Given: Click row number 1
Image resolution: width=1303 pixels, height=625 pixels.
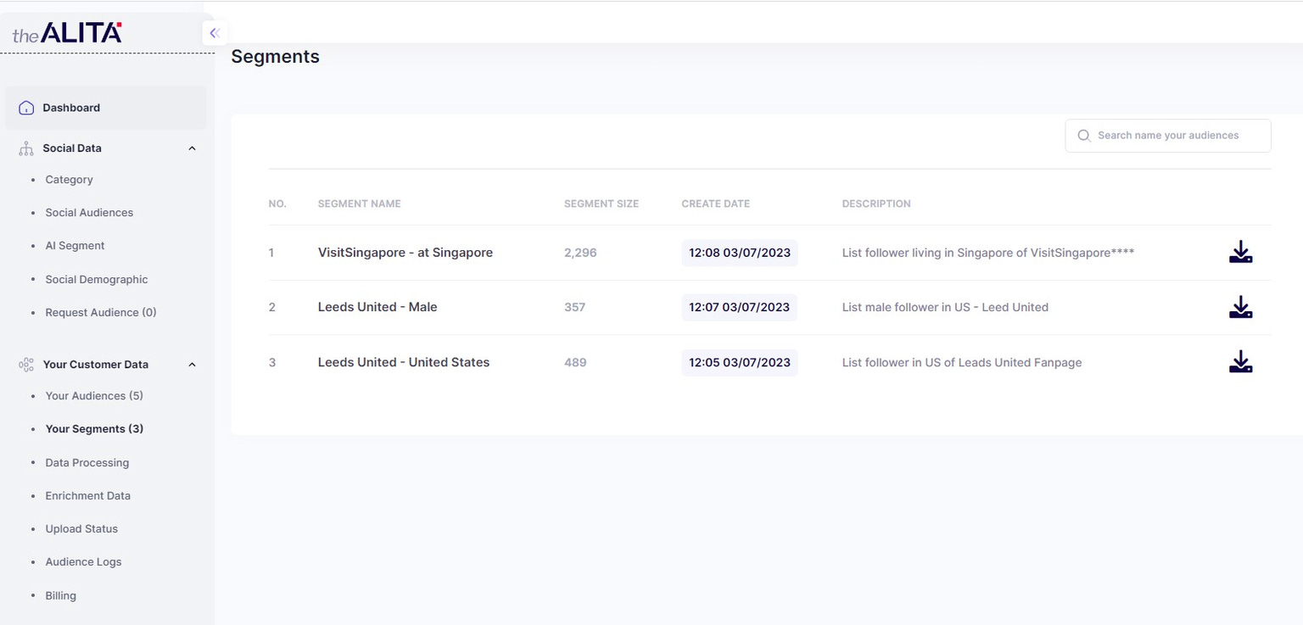Looking at the screenshot, I should point(271,253).
